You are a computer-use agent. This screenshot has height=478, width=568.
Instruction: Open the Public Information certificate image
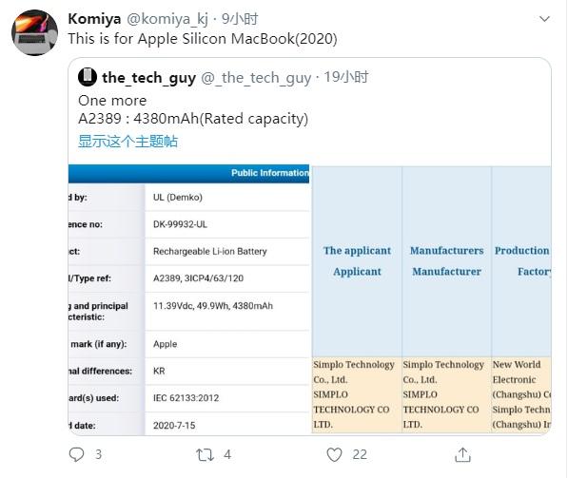[188, 300]
